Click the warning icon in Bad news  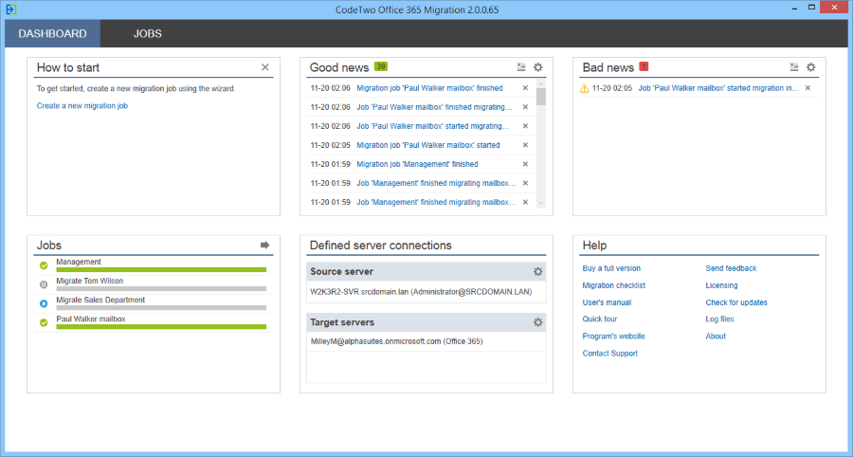click(x=585, y=88)
